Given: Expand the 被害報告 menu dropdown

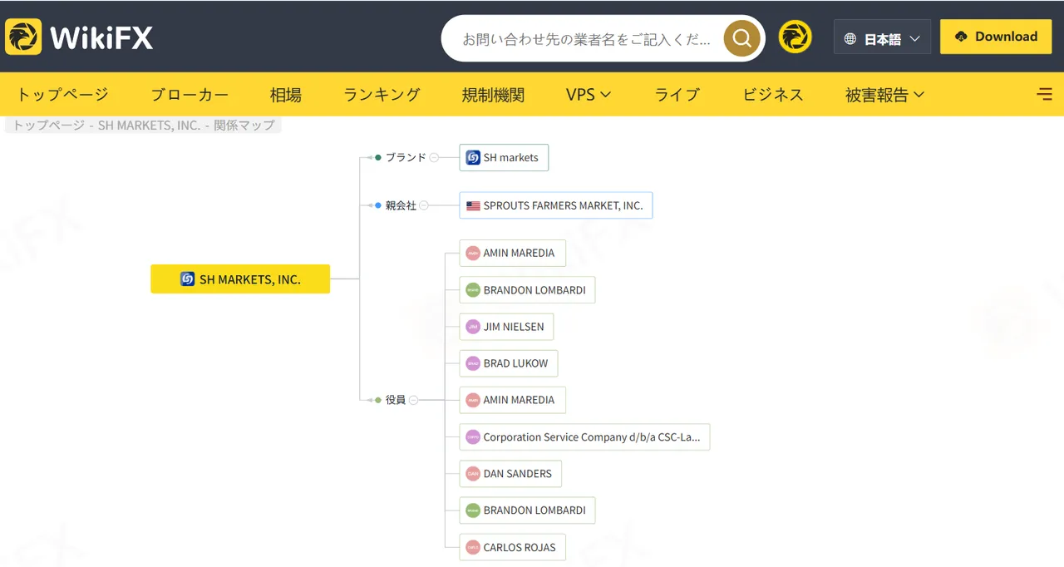Looking at the screenshot, I should coord(884,95).
